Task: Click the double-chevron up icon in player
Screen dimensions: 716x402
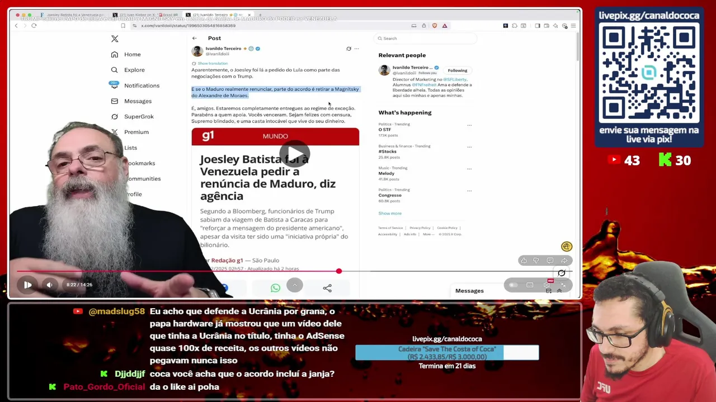Action: (559, 291)
